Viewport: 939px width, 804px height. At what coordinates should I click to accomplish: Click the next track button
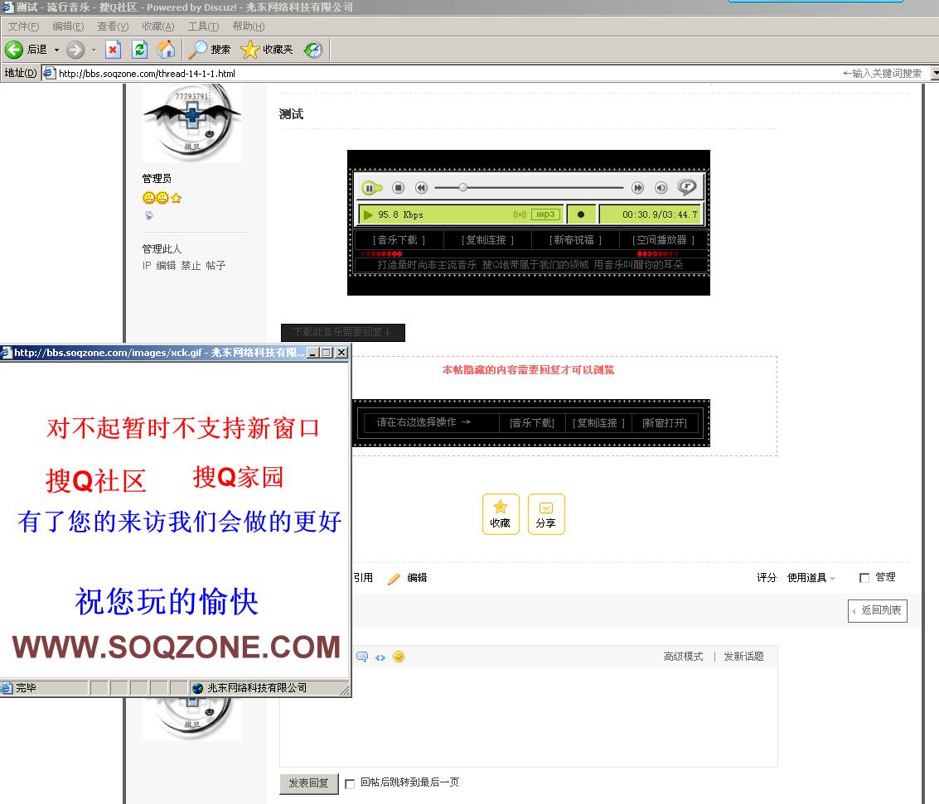638,188
